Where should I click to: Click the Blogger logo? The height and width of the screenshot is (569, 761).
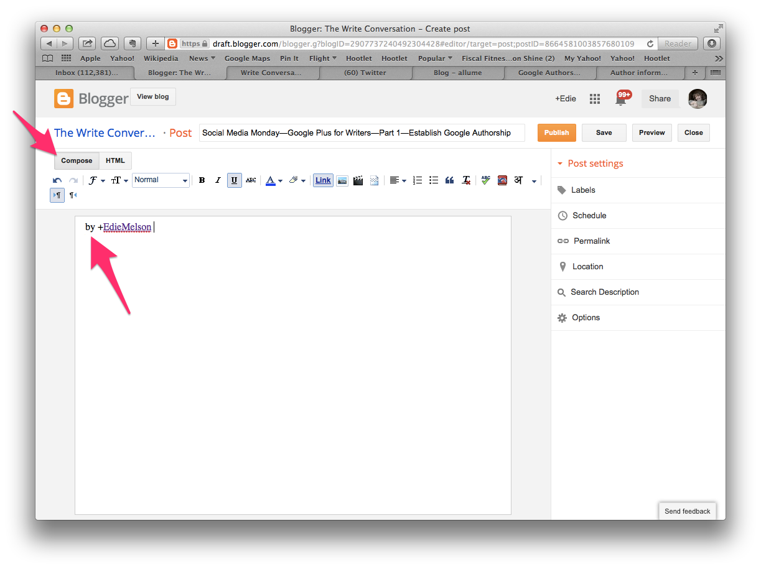(91, 99)
